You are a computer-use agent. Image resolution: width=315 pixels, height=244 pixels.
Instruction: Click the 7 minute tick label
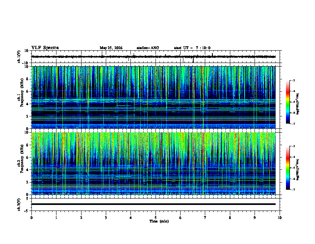coord(205,218)
